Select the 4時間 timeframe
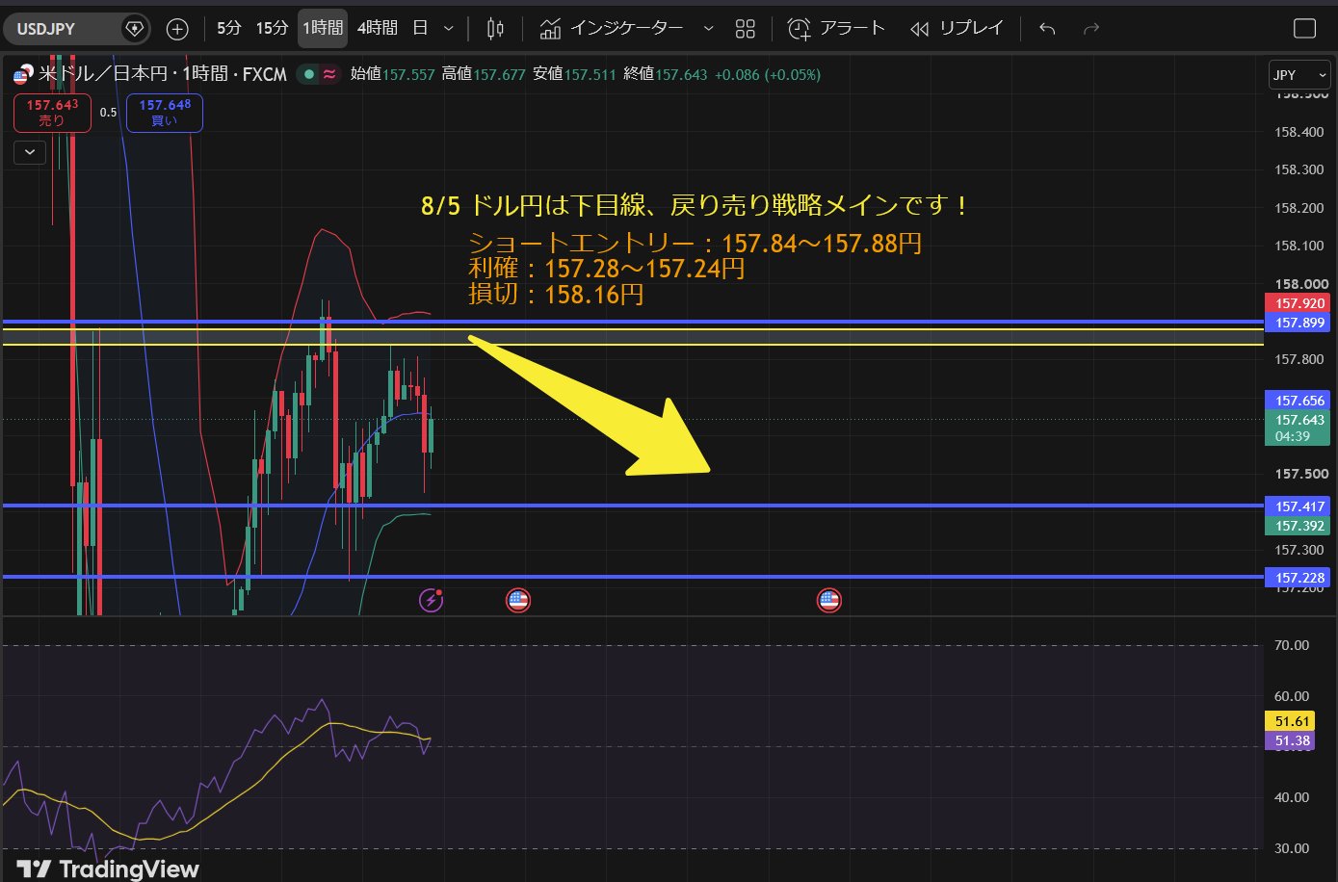This screenshot has width=1338, height=882. pos(377,28)
